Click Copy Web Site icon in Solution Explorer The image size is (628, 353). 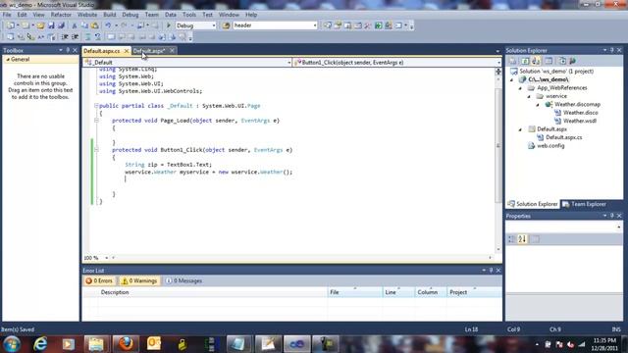(562, 61)
